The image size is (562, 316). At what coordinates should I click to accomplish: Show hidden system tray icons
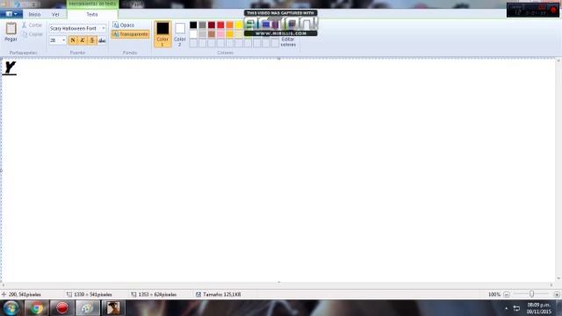(506, 308)
